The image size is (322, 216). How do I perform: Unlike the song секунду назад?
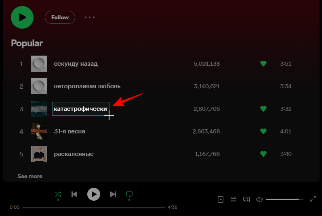pyautogui.click(x=263, y=64)
